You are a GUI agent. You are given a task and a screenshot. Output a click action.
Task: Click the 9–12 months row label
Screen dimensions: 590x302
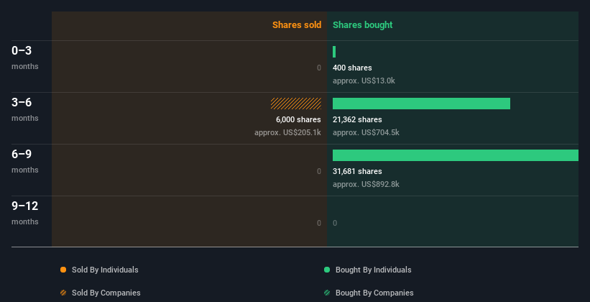click(x=25, y=213)
